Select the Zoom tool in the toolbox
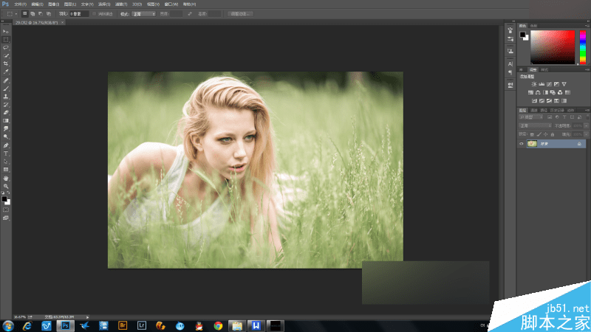591x332 pixels. pos(6,186)
